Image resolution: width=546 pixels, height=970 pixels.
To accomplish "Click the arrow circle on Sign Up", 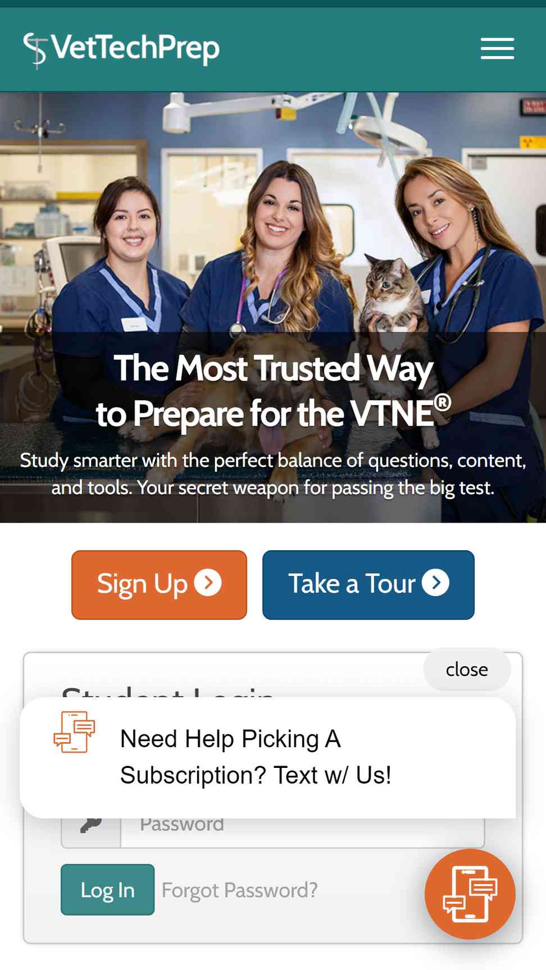I will click(x=208, y=583).
